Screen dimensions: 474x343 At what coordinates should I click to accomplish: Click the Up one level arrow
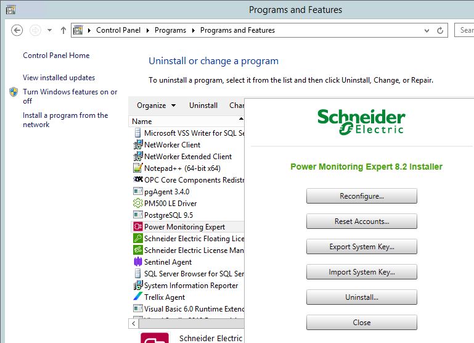[63, 30]
